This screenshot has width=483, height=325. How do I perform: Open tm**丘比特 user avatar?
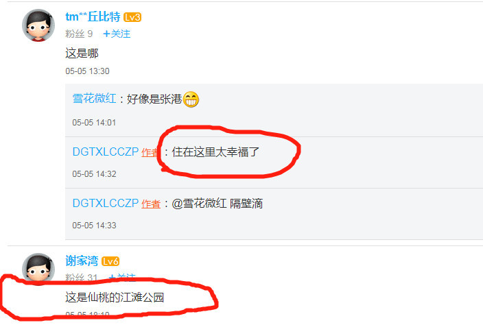[x=38, y=25]
